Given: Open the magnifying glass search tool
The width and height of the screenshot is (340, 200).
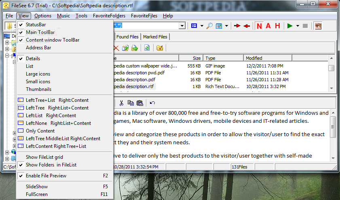Looking at the screenshot, I should pos(209,26).
